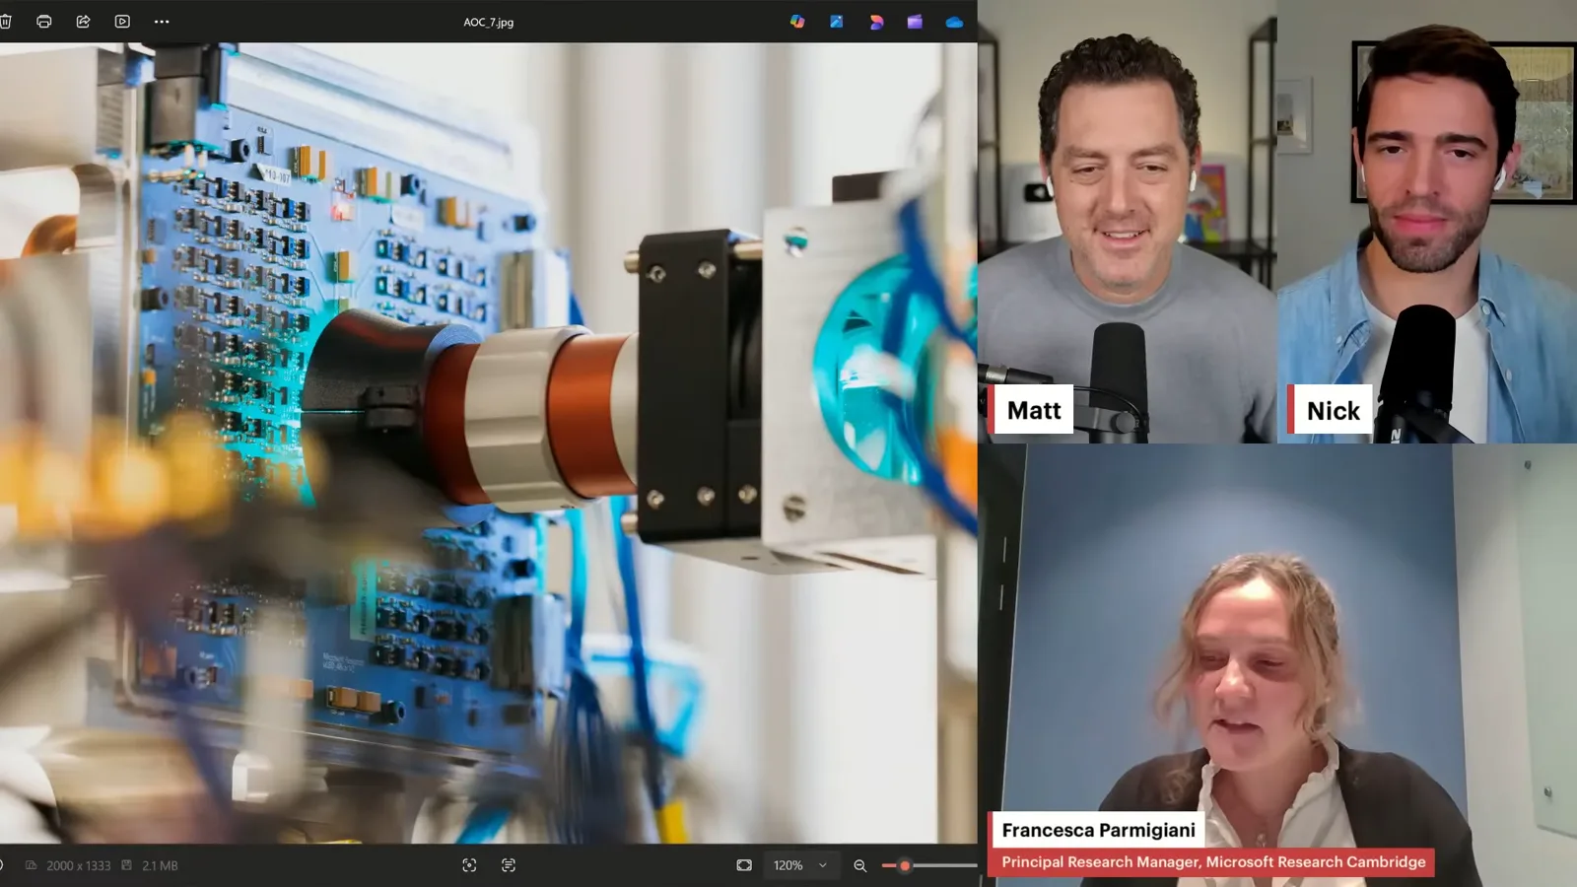Click the 2000 x 1333 dimensions text
This screenshot has width=1577, height=887.
click(78, 865)
